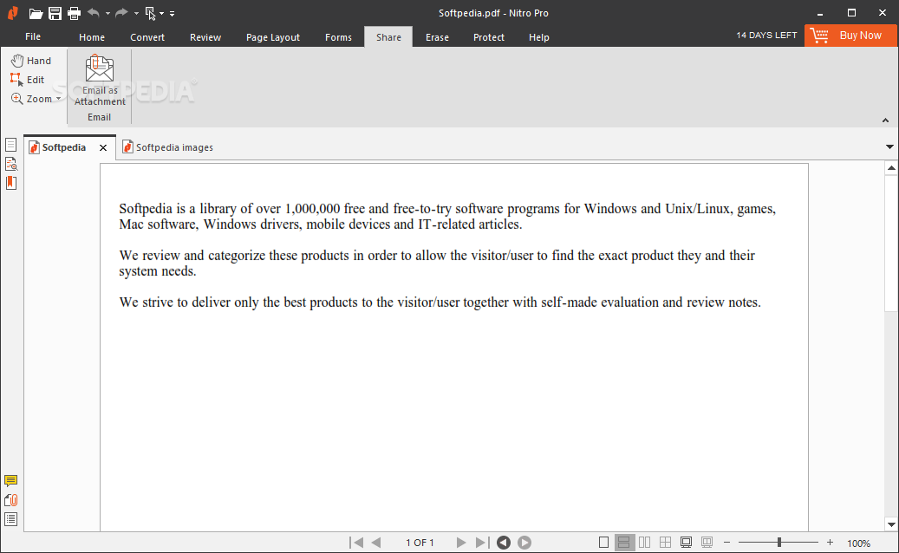The height and width of the screenshot is (553, 899).
Task: Click the vertical scrollbar up arrow
Action: coord(891,168)
